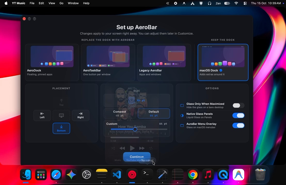Select the Legacy AeroBar option card
Image resolution: width=286 pixels, height=185 pixels.
coord(164,62)
